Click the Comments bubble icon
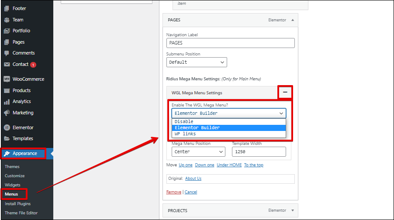 tap(7, 53)
